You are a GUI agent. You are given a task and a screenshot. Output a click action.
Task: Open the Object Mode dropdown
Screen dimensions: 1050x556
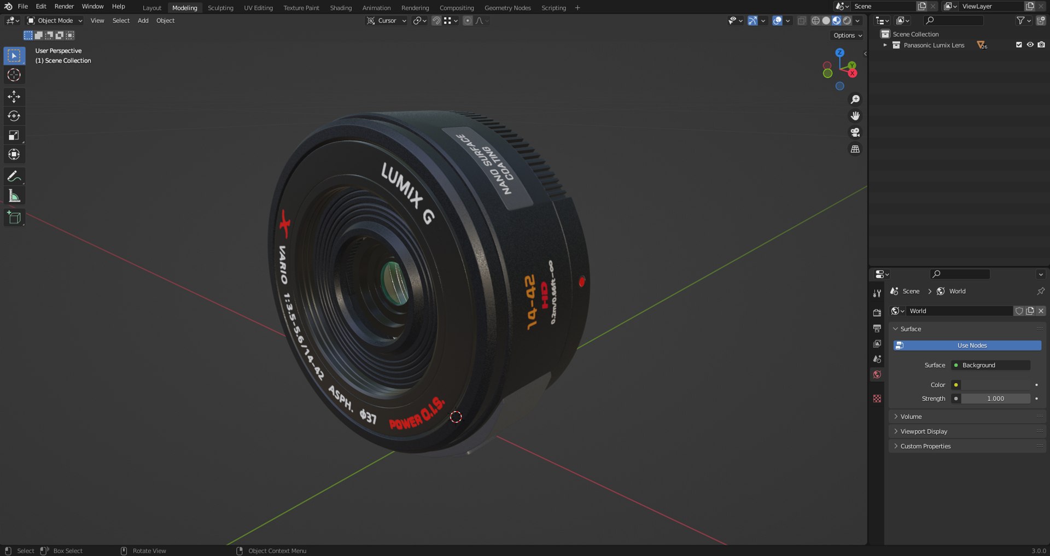click(x=55, y=21)
